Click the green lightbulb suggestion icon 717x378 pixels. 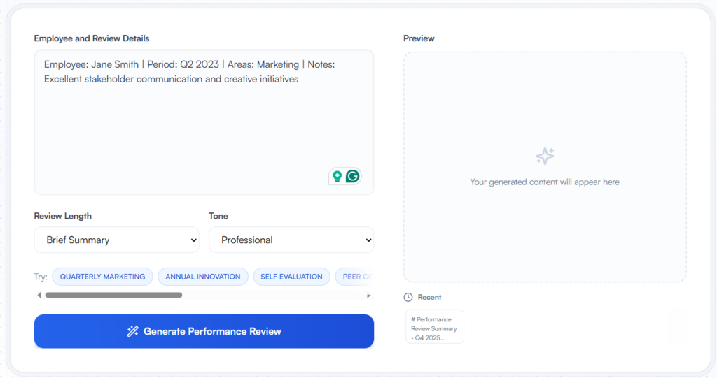[337, 176]
